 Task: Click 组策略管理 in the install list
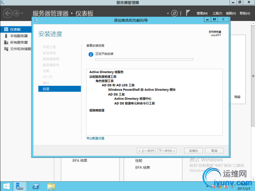click(97, 110)
